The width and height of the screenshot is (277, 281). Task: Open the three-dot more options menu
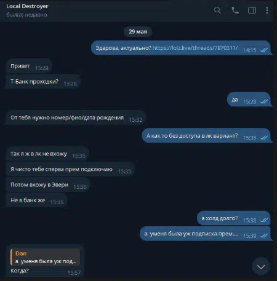(267, 10)
